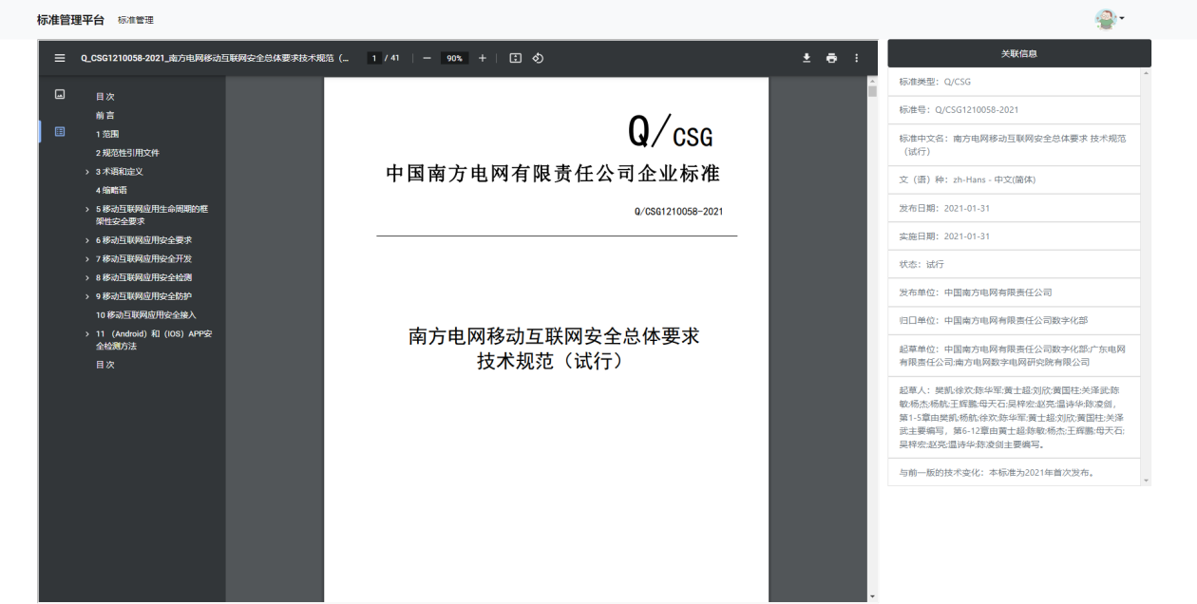
Task: Click the 标准管理平台 title link
Action: tap(70, 20)
